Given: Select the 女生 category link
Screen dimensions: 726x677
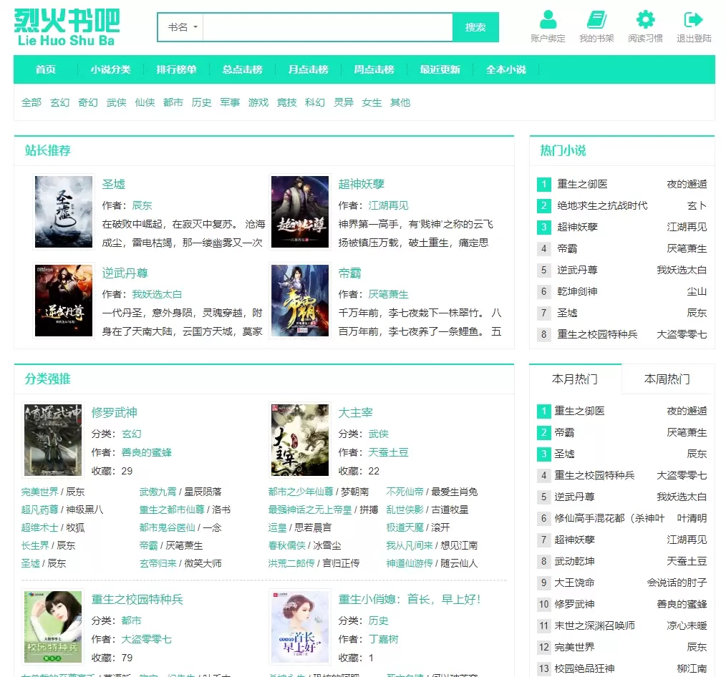Looking at the screenshot, I should pos(372,102).
